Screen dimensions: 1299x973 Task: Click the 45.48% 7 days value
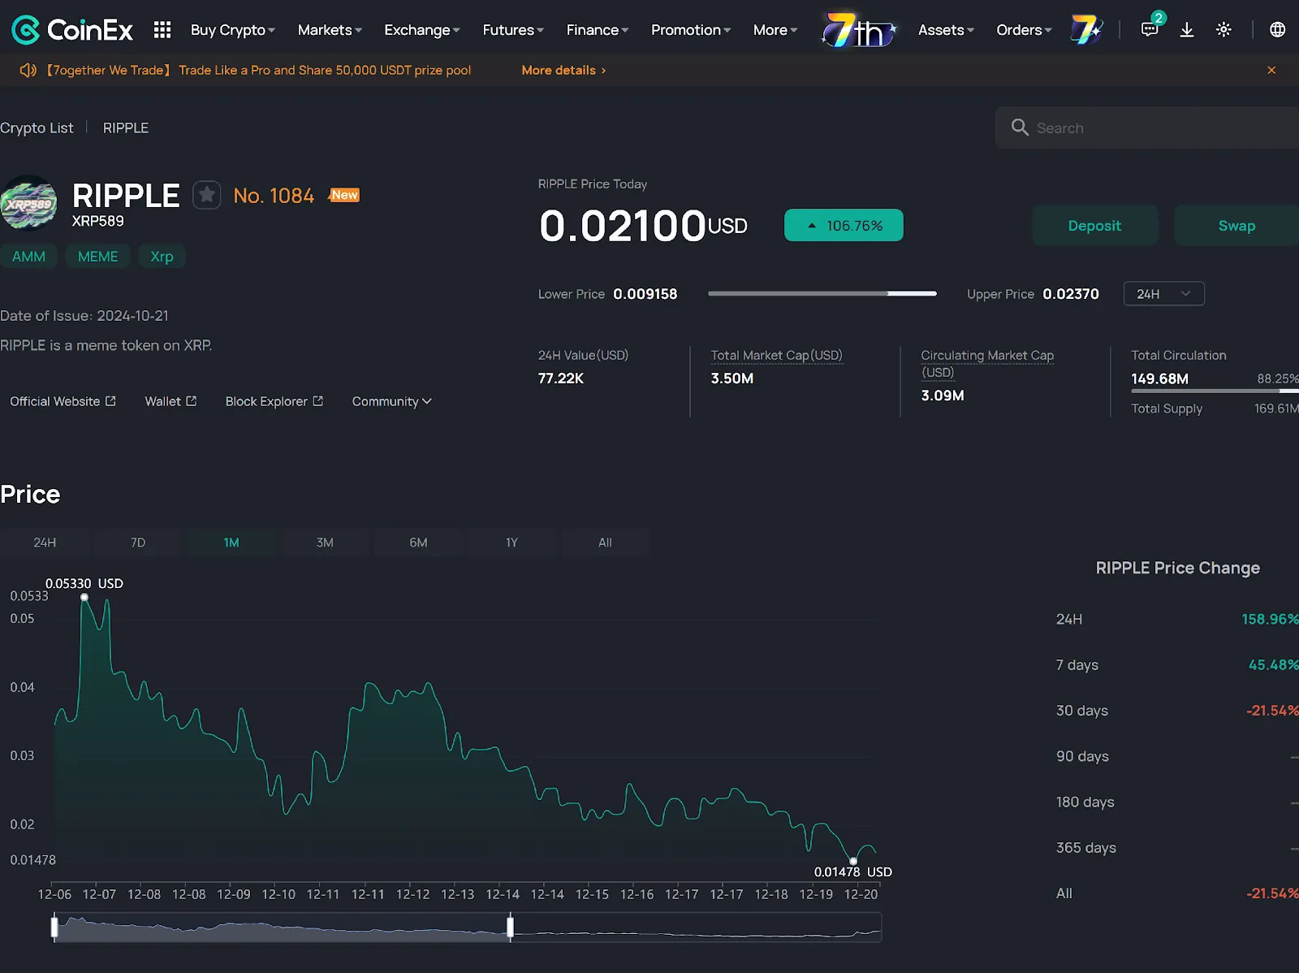tap(1273, 664)
